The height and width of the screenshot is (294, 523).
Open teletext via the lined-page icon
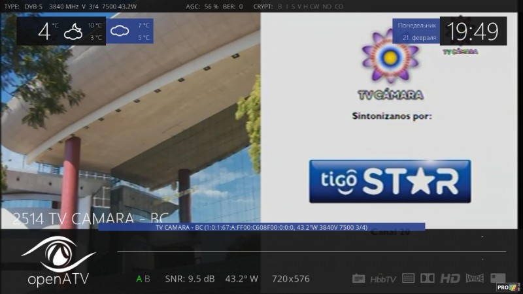(409, 278)
